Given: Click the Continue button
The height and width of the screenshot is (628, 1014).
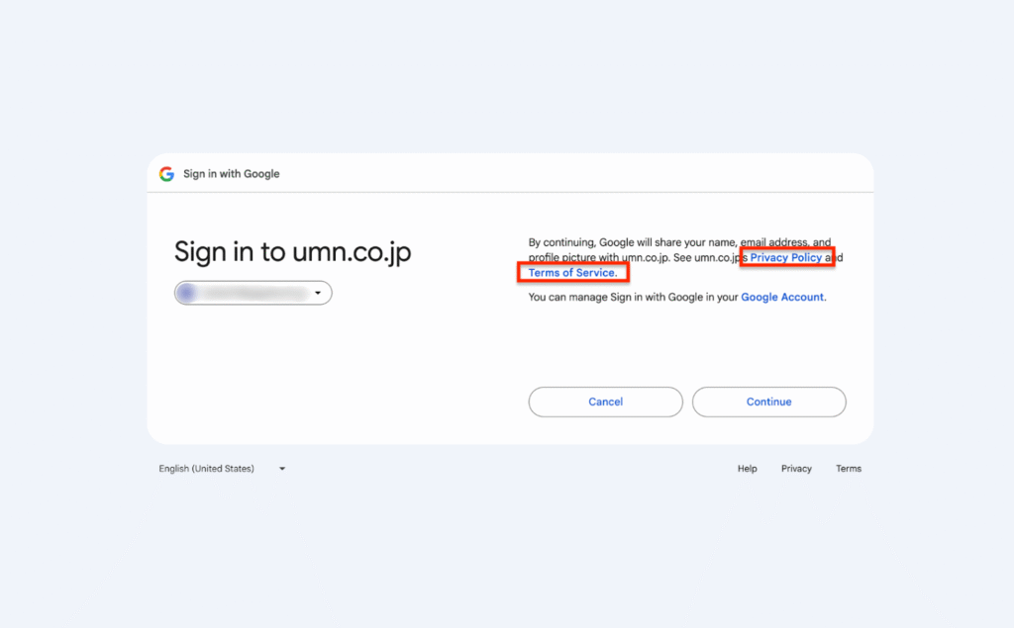Looking at the screenshot, I should [x=768, y=402].
